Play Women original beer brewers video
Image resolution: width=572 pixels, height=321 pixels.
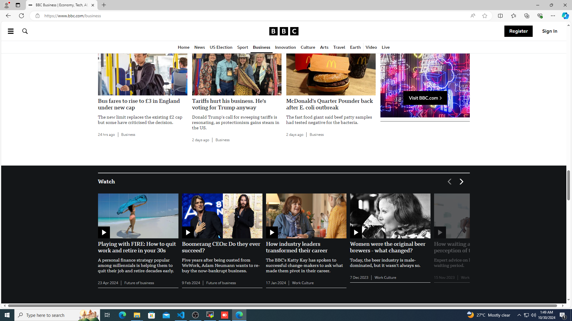356,232
